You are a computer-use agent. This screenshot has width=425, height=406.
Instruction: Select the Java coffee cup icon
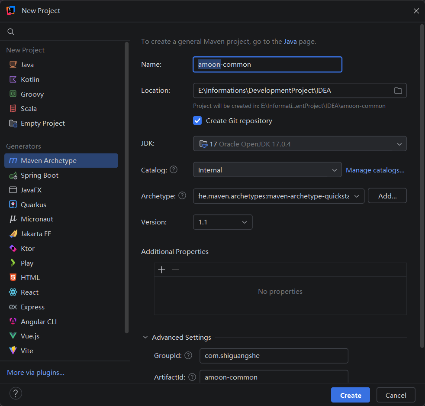click(13, 65)
